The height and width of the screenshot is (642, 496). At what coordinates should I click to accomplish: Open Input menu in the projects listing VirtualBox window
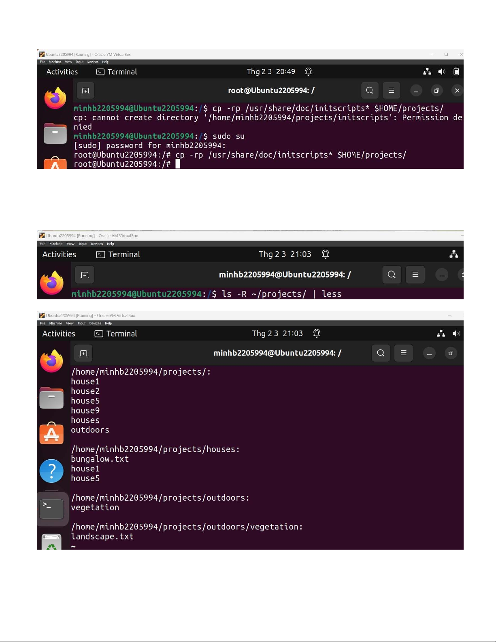click(x=81, y=323)
